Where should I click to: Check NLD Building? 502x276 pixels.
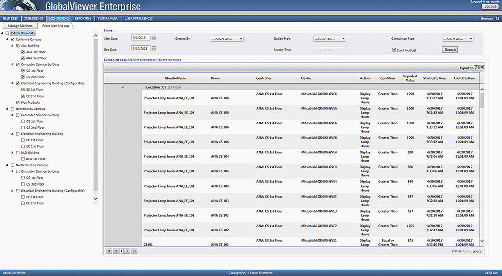coord(18,153)
